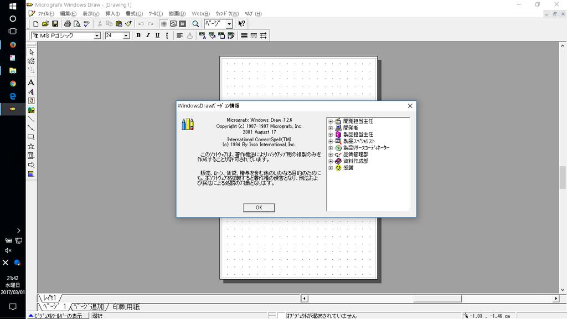Click the Open file folder icon
567x319 pixels.
pos(45,24)
